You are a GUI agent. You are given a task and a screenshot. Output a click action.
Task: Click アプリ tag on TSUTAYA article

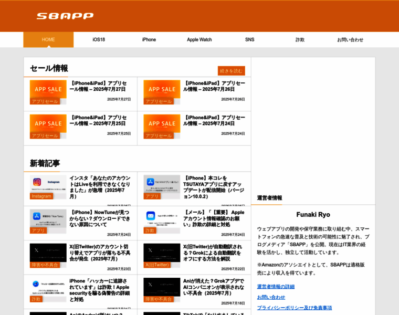point(152,196)
